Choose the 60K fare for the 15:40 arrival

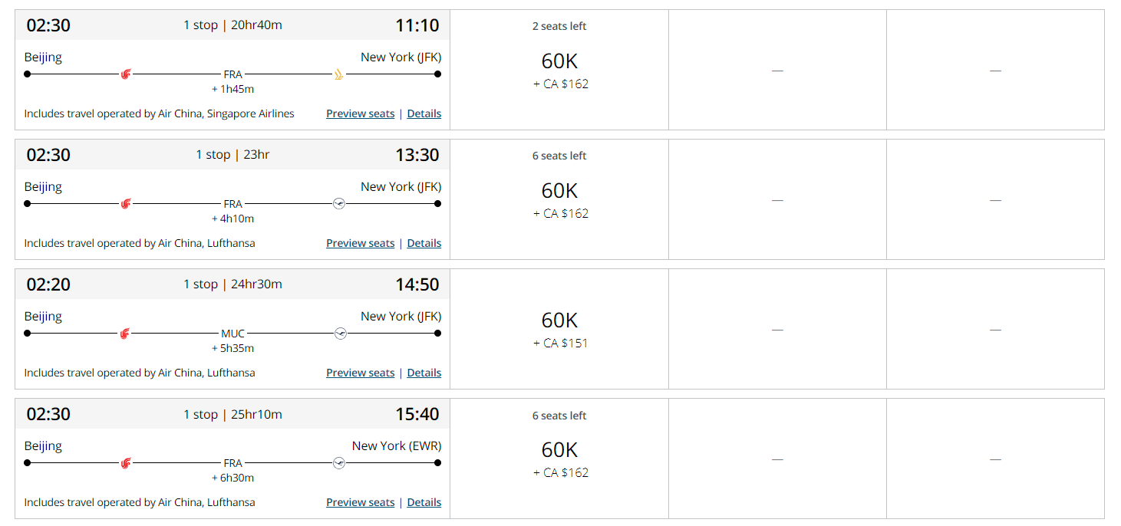pyautogui.click(x=559, y=459)
